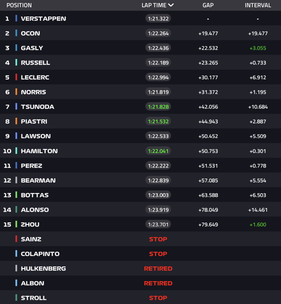Click Stroll's green team color bar
This screenshot has height=304, width=281.
16,298
